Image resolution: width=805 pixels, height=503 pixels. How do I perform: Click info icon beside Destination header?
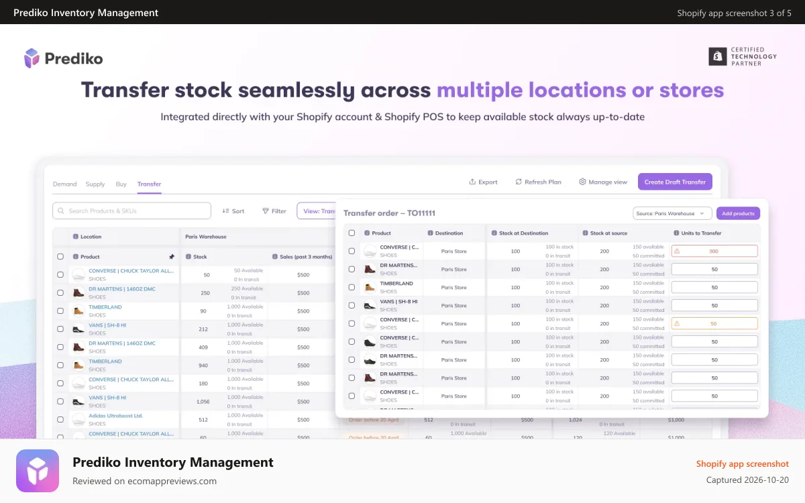(x=430, y=233)
